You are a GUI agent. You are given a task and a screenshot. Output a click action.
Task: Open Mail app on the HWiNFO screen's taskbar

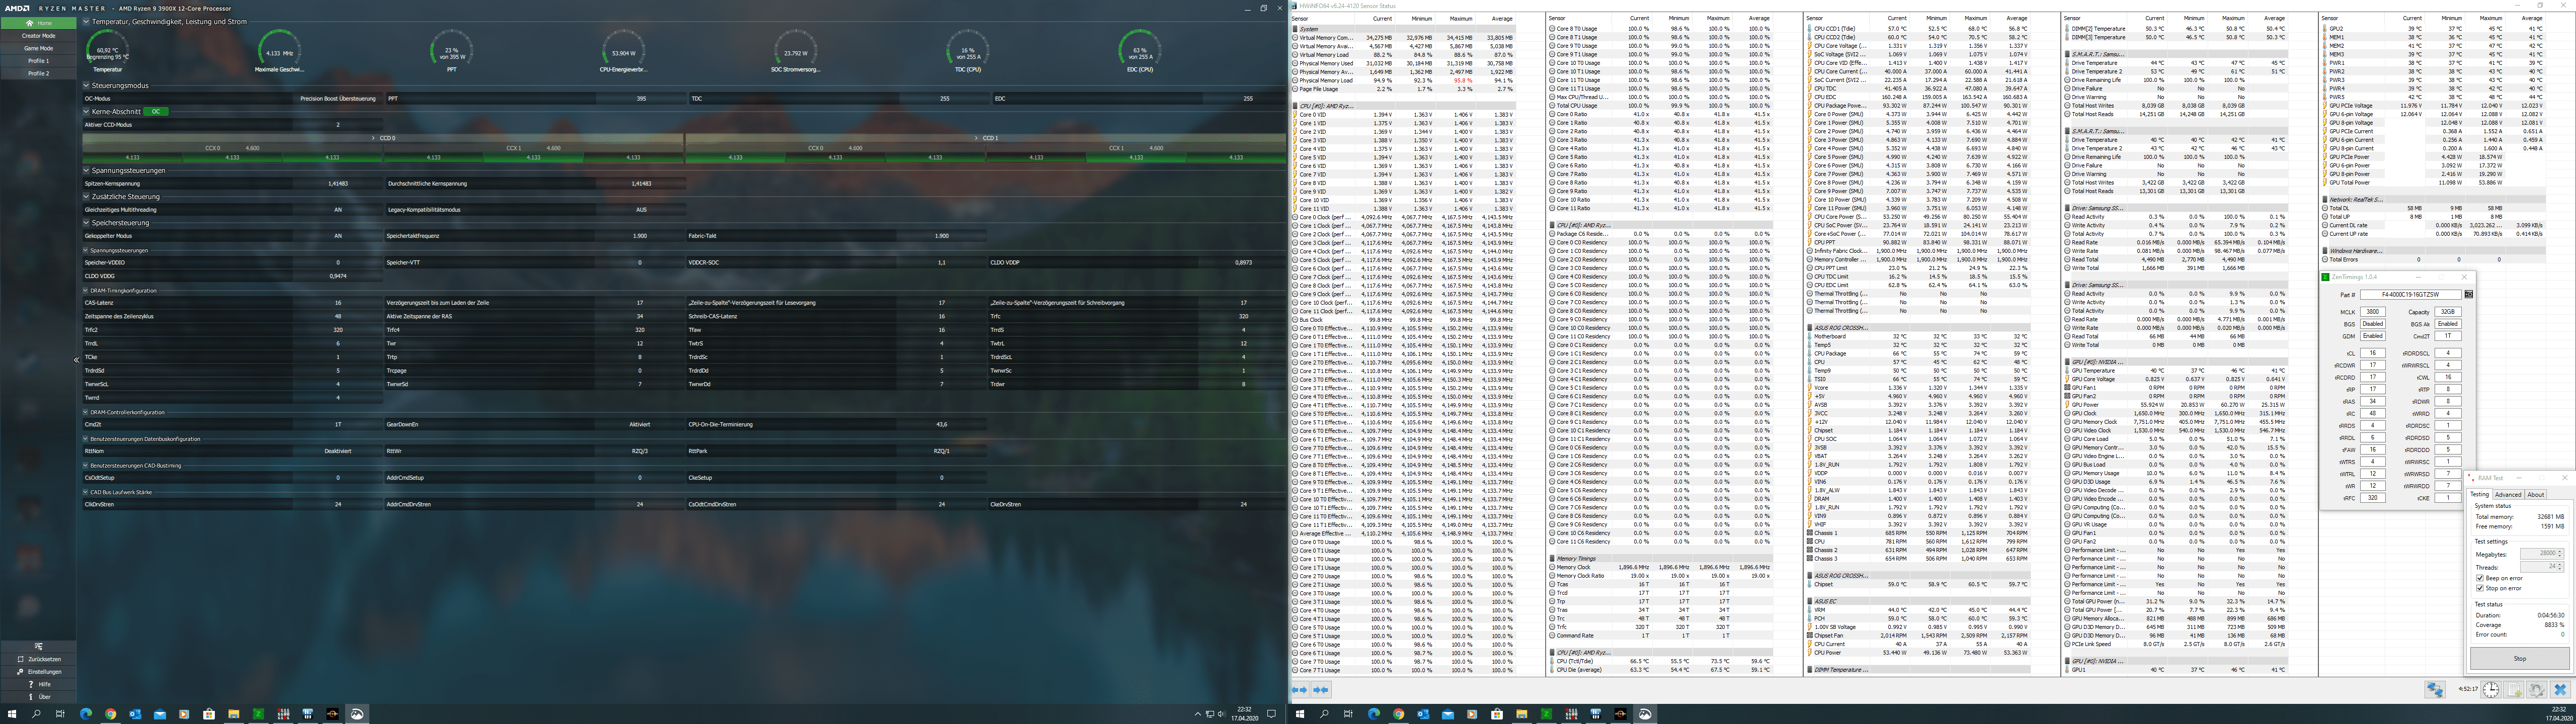[1448, 714]
